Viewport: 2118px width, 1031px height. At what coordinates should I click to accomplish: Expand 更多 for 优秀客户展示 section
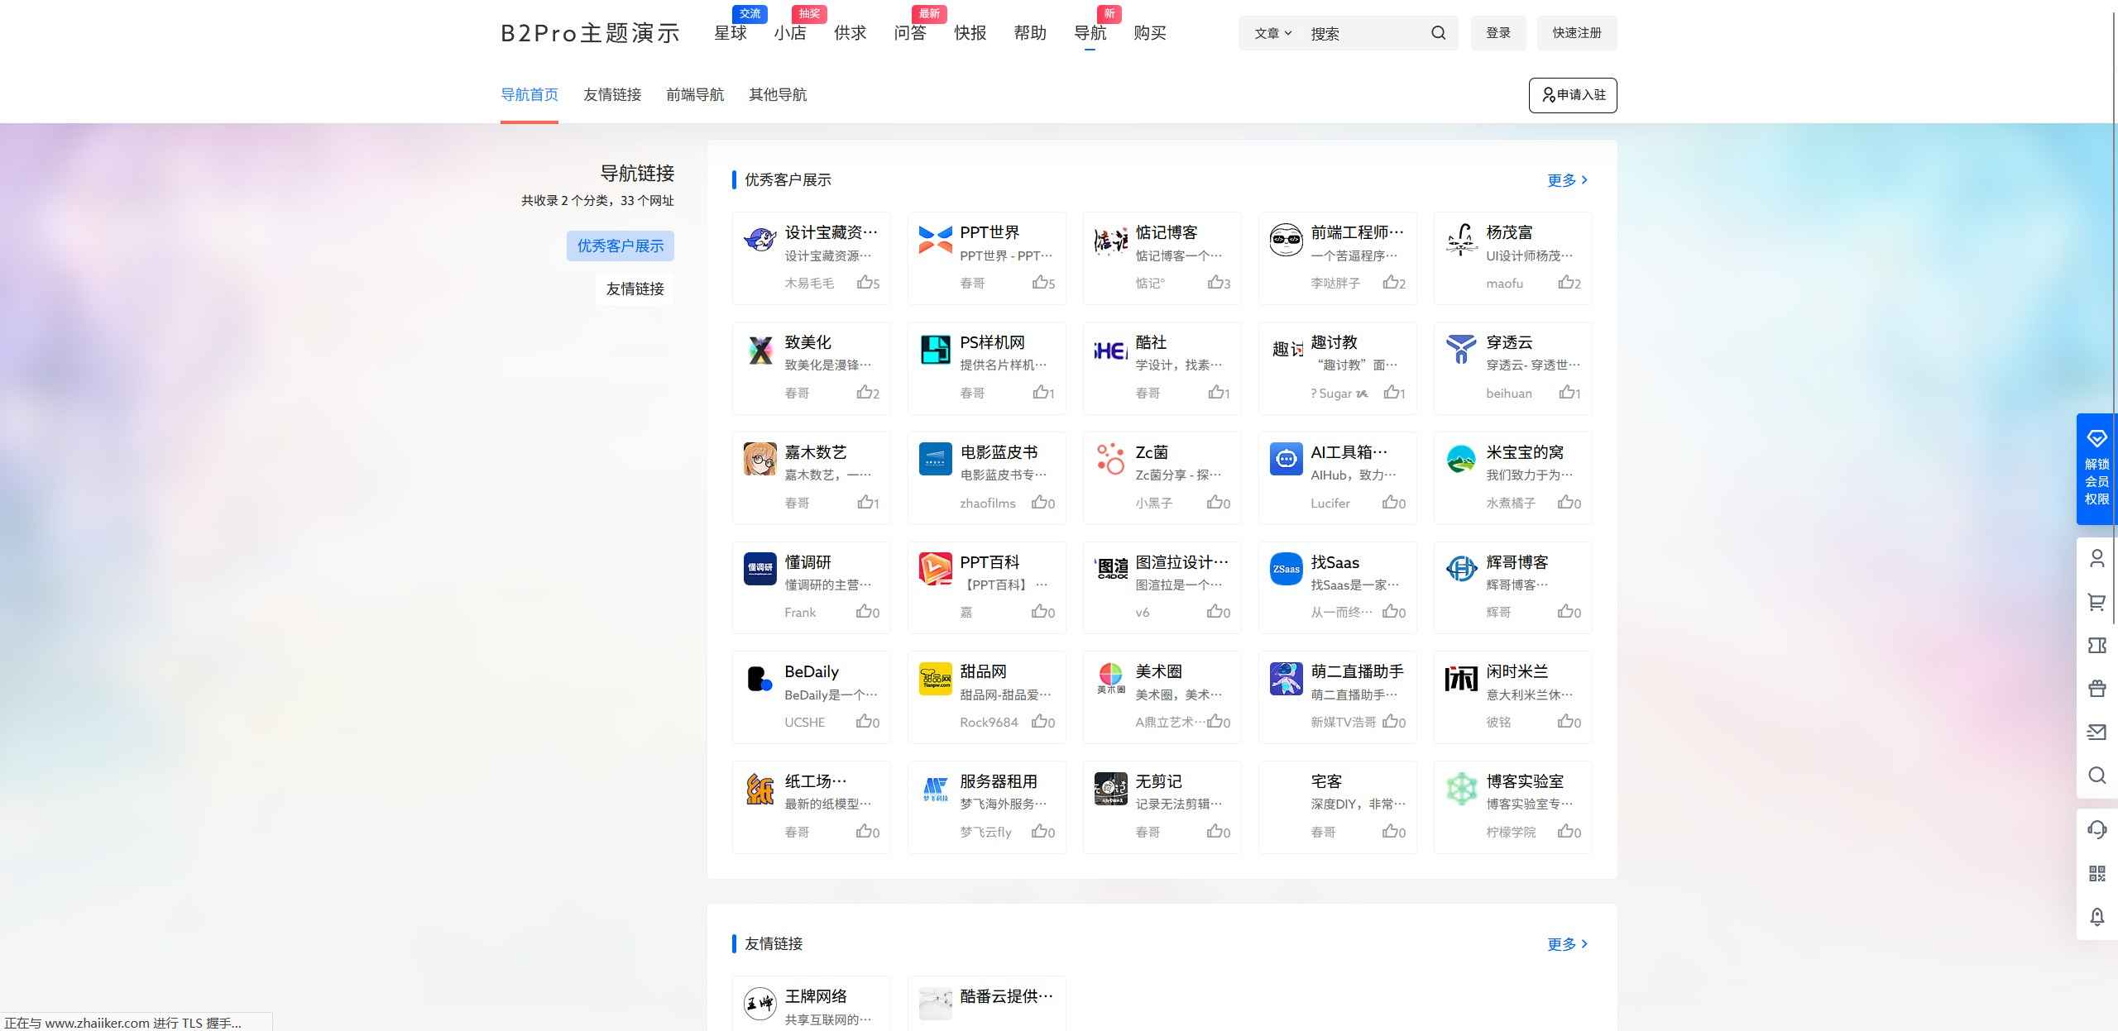click(x=1565, y=179)
